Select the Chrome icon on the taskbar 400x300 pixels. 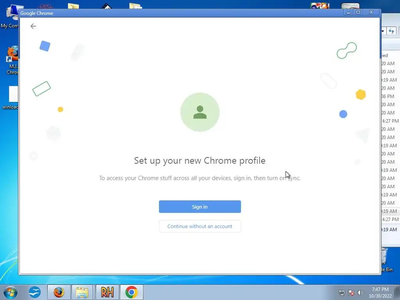131,292
